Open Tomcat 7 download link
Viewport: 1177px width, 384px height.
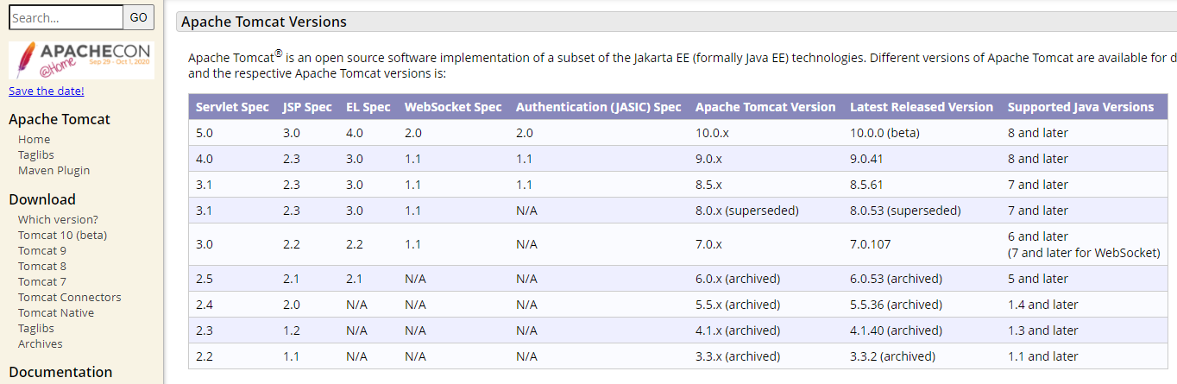pyautogui.click(x=42, y=281)
